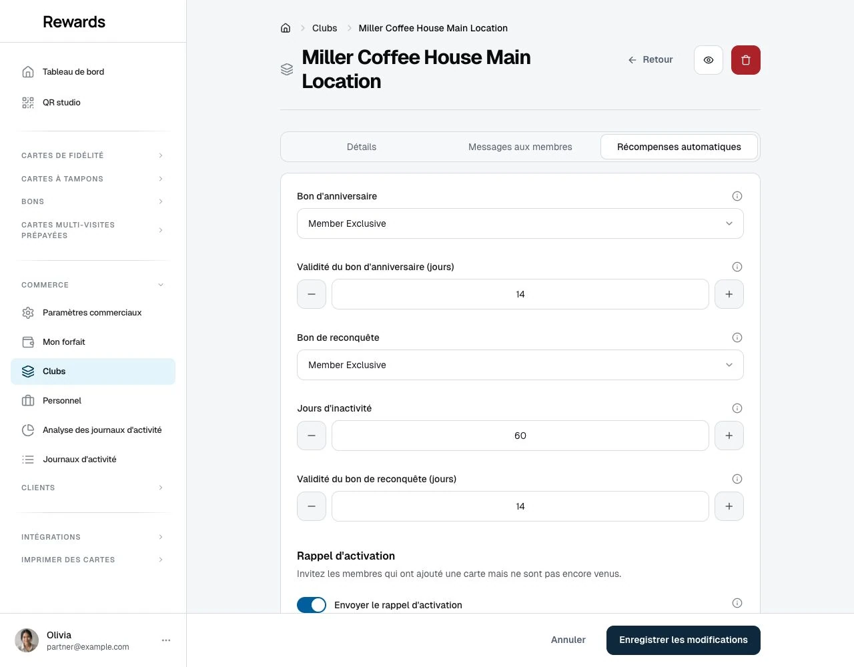854x667 pixels.
Task: Show info for Validité du bon d'anniversaire
Action: point(737,267)
